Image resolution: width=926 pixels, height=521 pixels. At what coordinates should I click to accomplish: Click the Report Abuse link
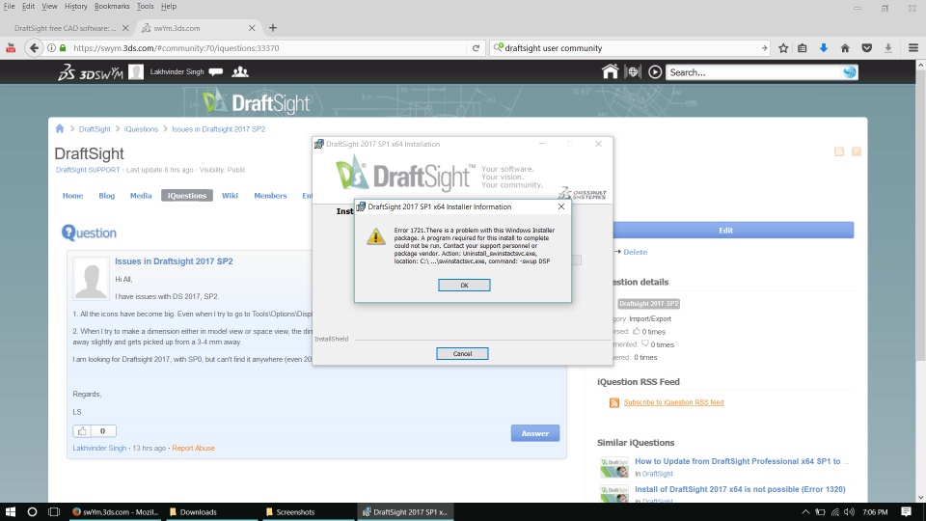(193, 449)
